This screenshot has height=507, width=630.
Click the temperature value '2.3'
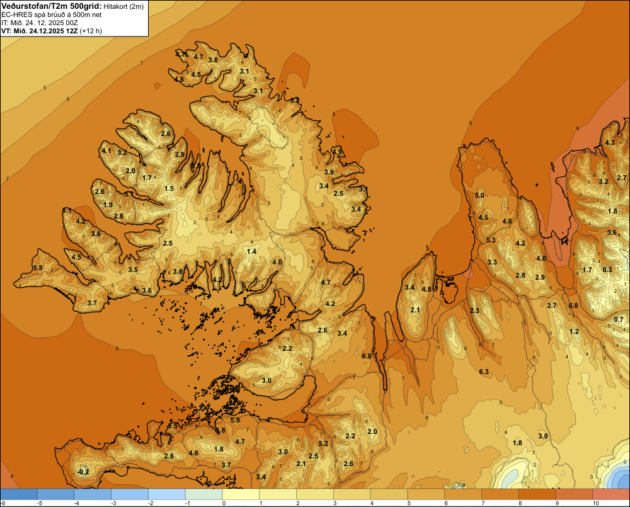pyautogui.click(x=474, y=310)
